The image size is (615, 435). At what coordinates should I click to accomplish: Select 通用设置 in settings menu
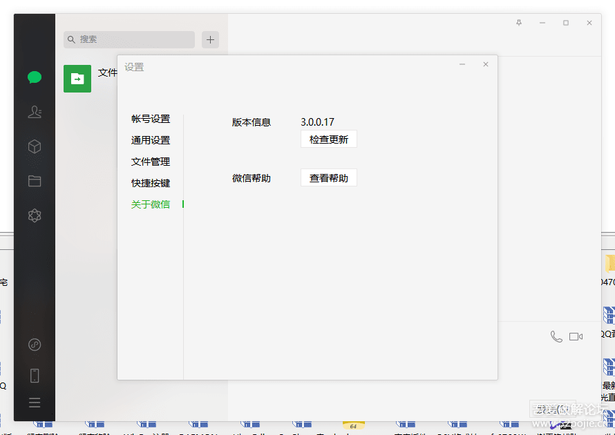(x=151, y=140)
